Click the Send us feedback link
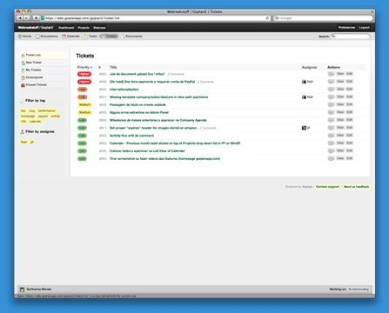The width and height of the screenshot is (389, 313). click(x=357, y=187)
